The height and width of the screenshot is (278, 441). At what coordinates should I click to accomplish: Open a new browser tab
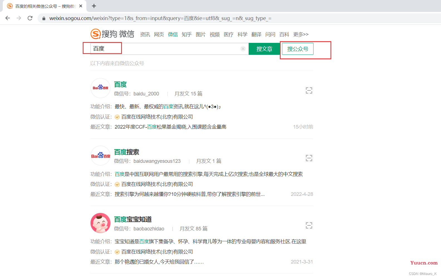(94, 6)
